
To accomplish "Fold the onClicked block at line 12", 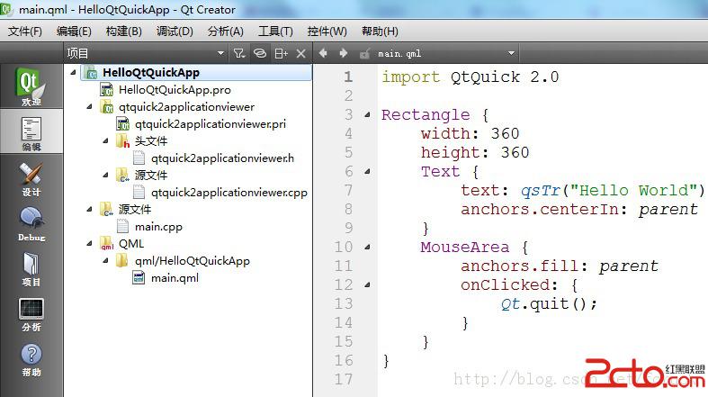I will (x=368, y=285).
